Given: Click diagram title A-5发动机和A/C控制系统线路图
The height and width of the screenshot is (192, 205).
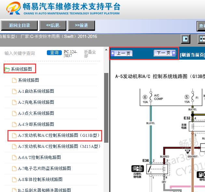Looking at the screenshot, I should tap(160, 77).
